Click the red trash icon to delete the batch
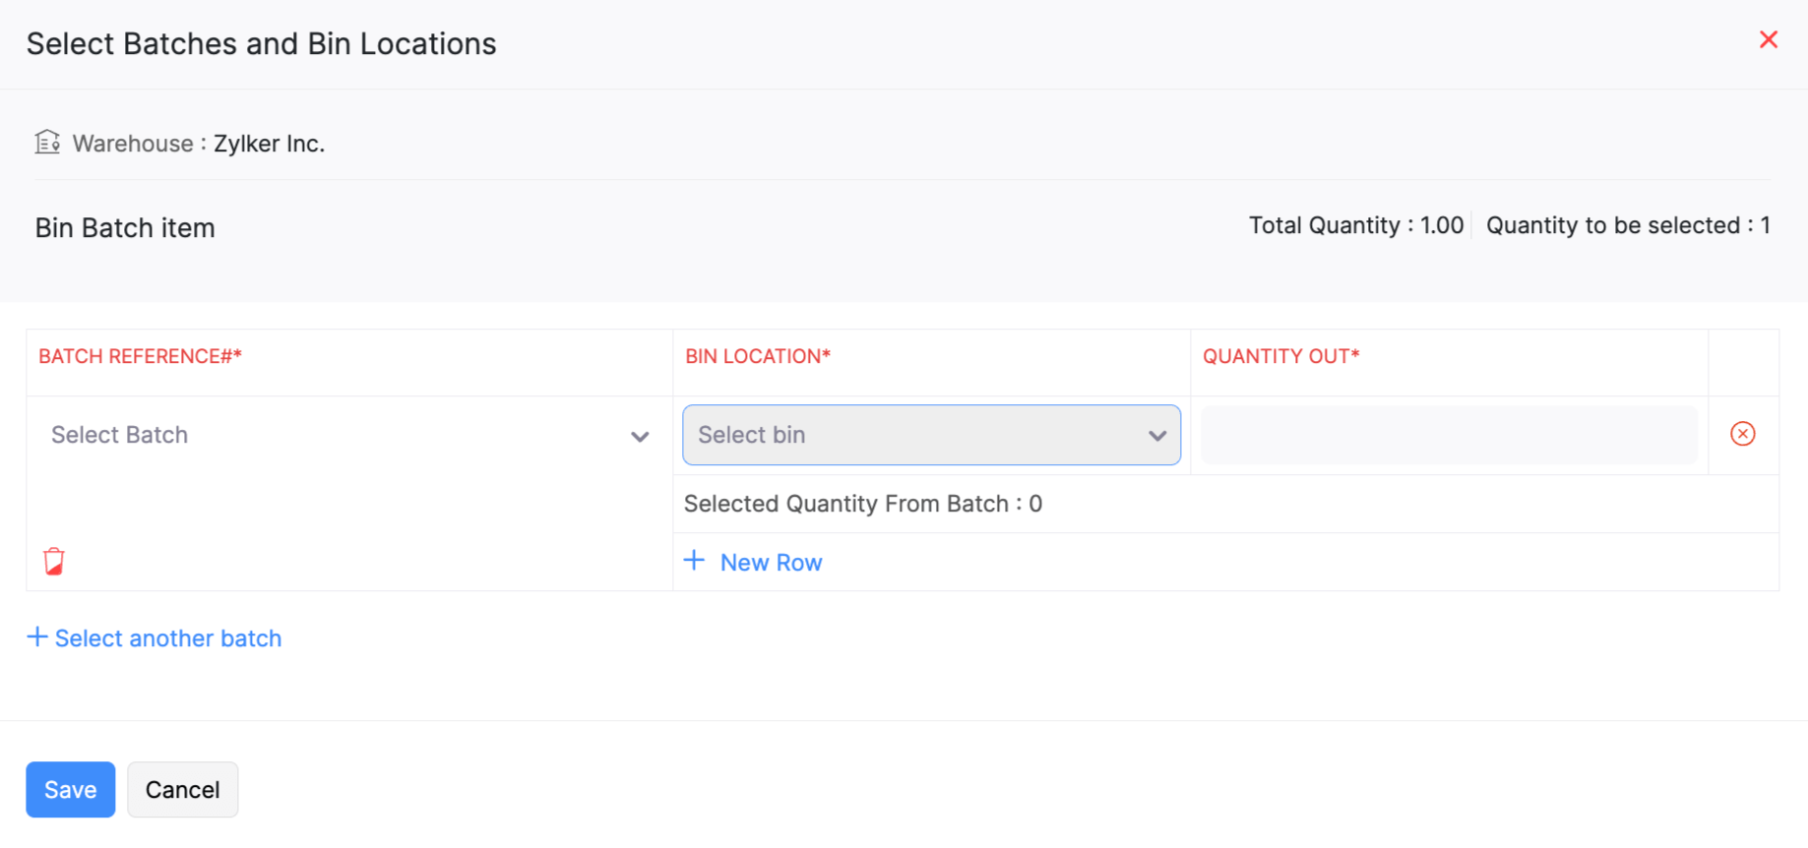Image resolution: width=1808 pixels, height=848 pixels. (54, 559)
